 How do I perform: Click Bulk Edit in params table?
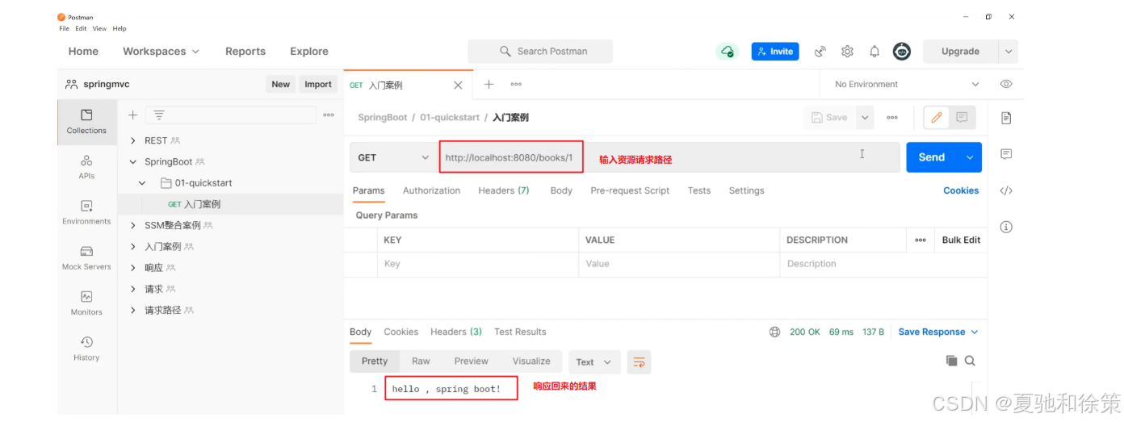pos(961,240)
